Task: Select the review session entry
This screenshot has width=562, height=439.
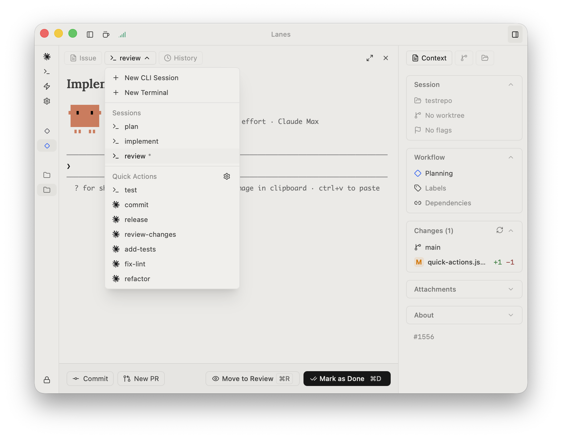Action: (172, 156)
